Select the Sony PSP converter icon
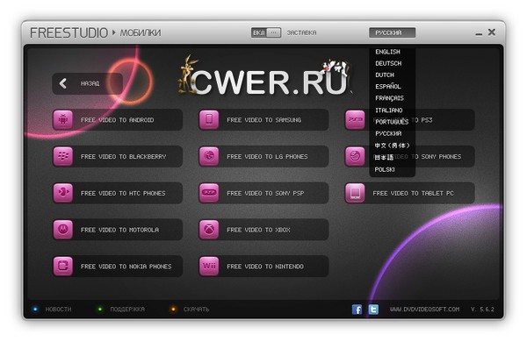 [209, 193]
